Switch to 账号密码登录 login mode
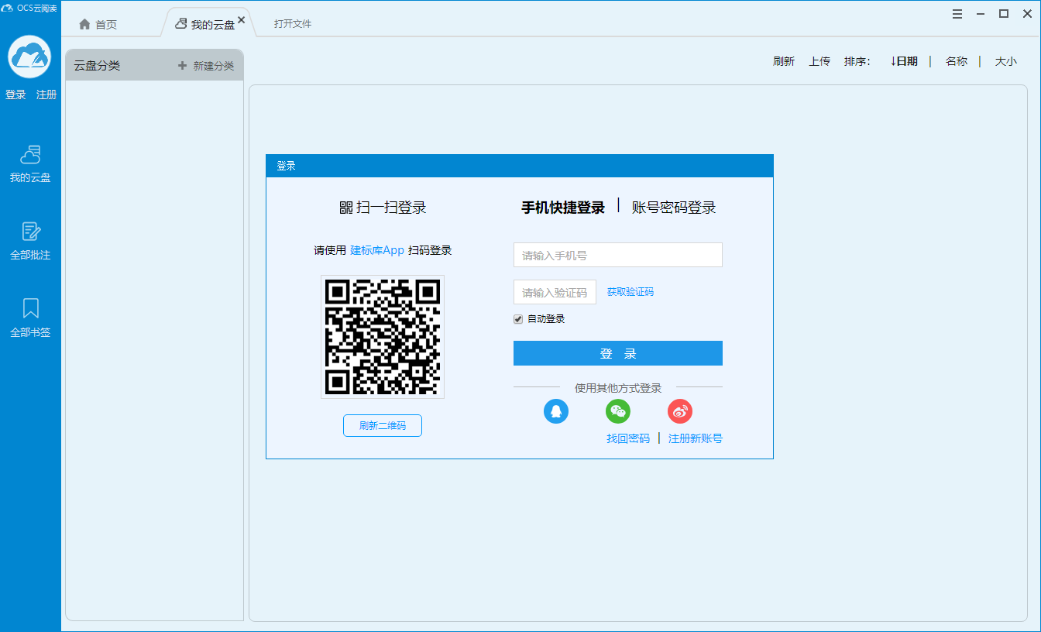Image resolution: width=1041 pixels, height=632 pixels. pyautogui.click(x=675, y=207)
